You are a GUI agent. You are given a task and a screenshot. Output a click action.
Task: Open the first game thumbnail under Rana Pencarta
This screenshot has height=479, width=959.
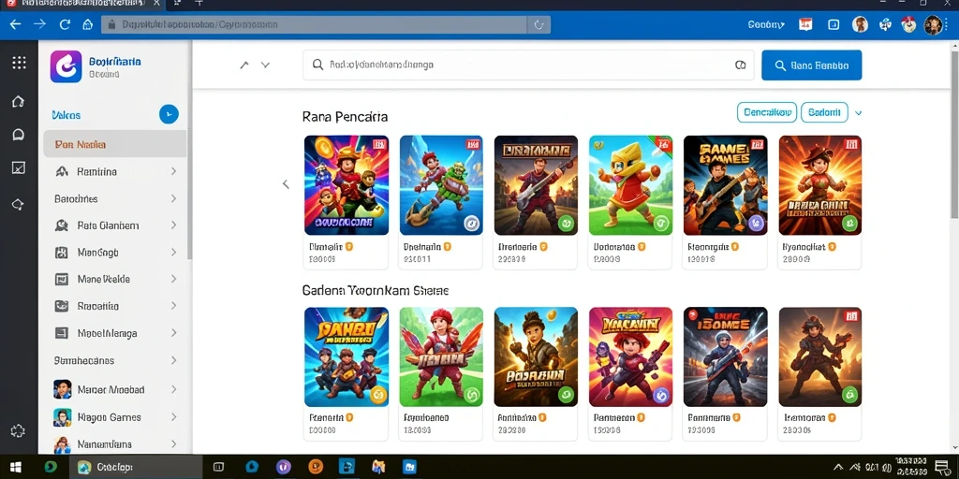point(347,185)
